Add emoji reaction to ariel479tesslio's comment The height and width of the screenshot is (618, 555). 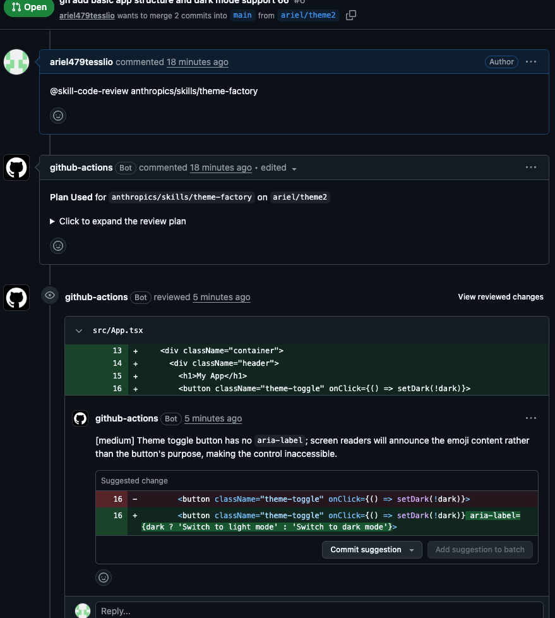tap(58, 116)
